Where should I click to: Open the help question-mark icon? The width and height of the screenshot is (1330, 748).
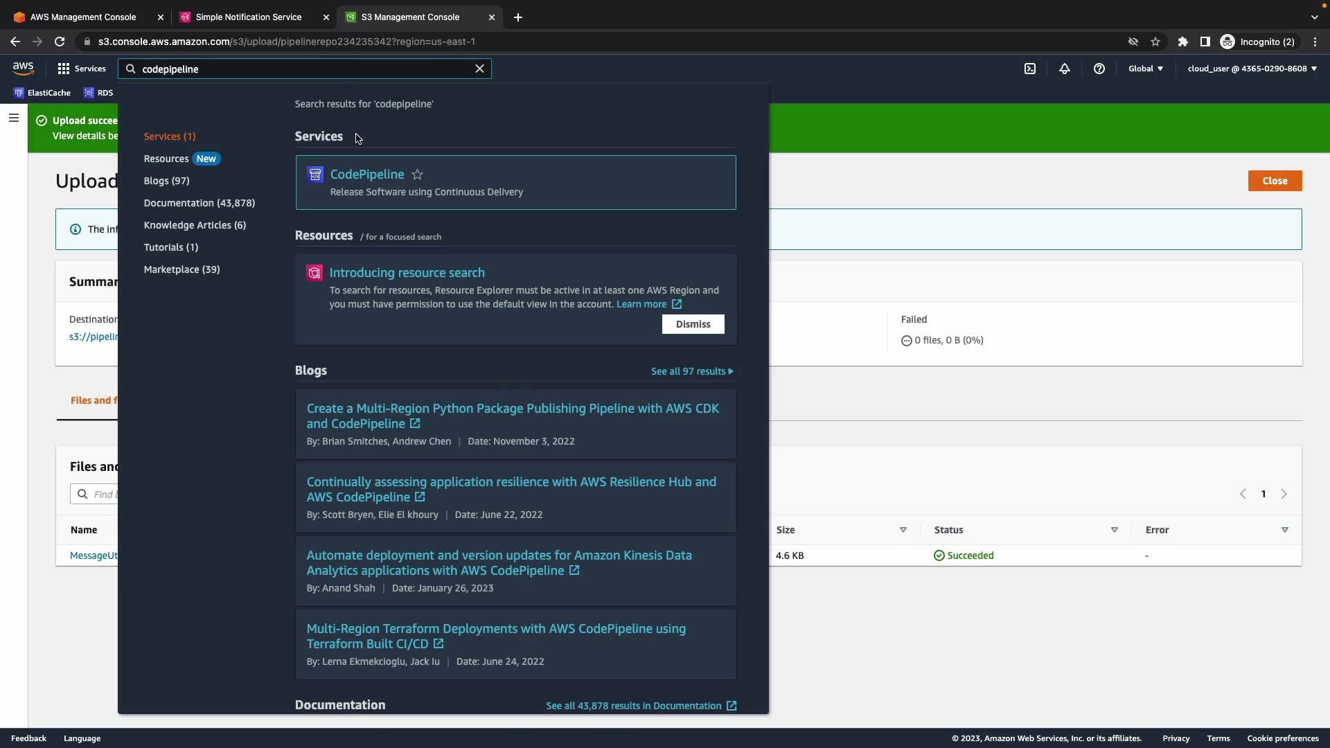click(x=1099, y=69)
